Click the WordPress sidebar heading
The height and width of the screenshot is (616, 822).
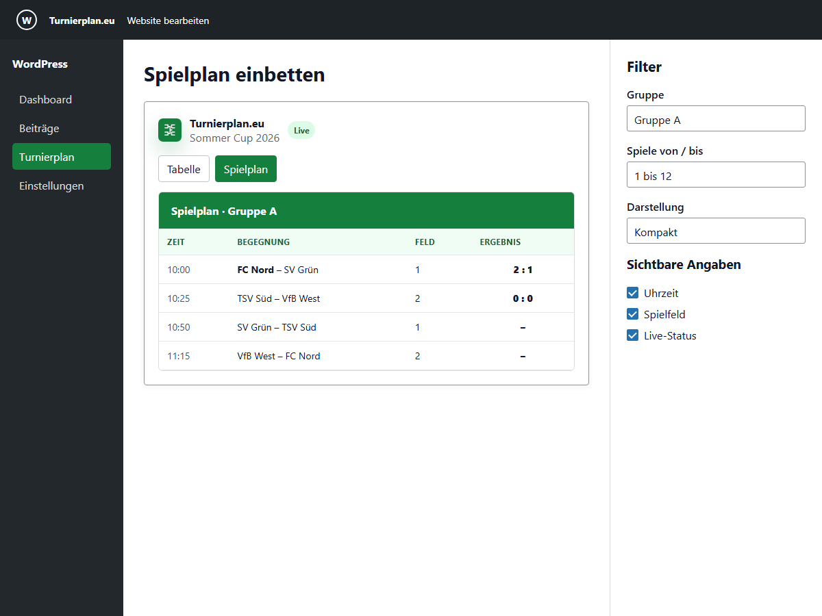tap(40, 64)
